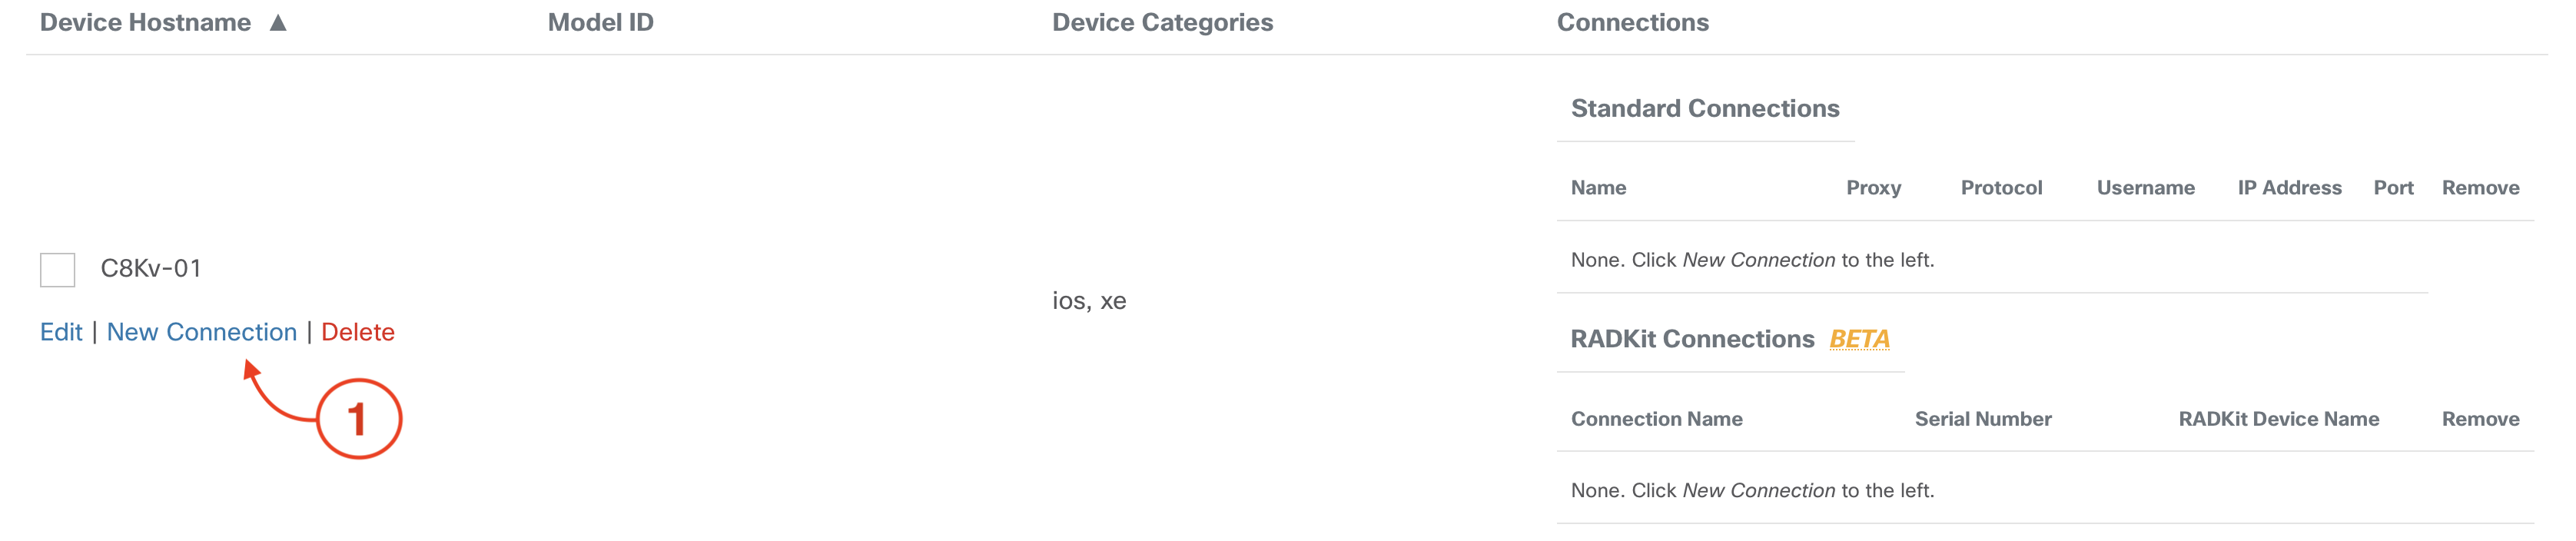The height and width of the screenshot is (541, 2576).
Task: Open New Connection for the device
Action: (x=202, y=332)
